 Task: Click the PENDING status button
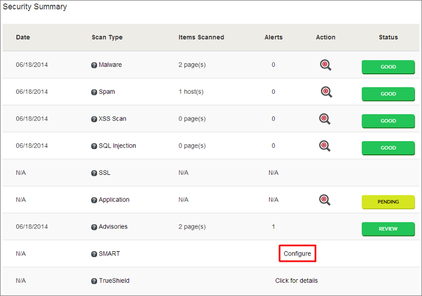click(x=388, y=202)
